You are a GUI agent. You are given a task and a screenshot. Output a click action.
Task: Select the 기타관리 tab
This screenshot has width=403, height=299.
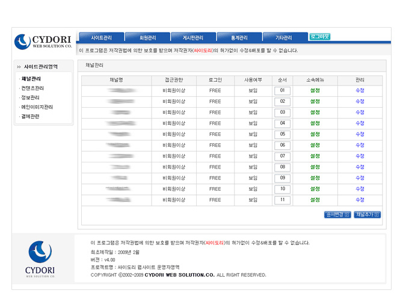tap(283, 37)
